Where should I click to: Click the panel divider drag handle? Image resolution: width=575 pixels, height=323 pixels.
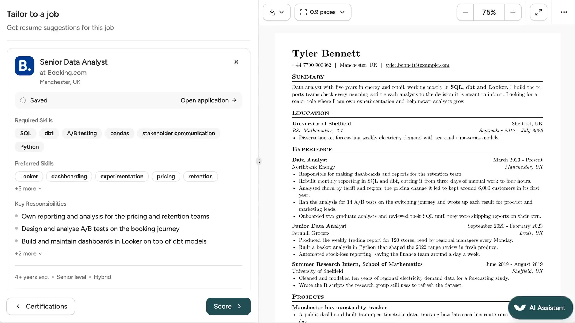click(259, 161)
